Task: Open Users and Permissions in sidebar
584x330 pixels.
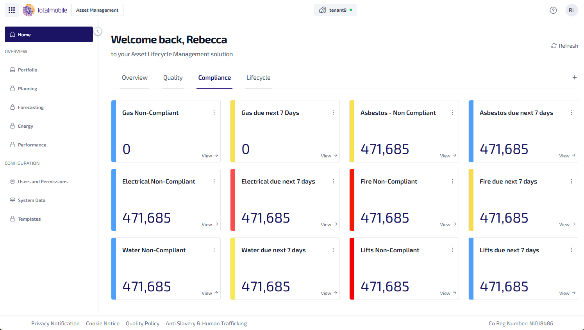Action: pos(43,182)
